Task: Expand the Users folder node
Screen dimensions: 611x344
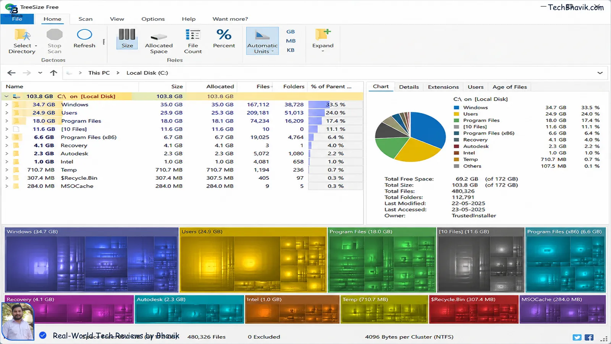Action: click(x=6, y=113)
